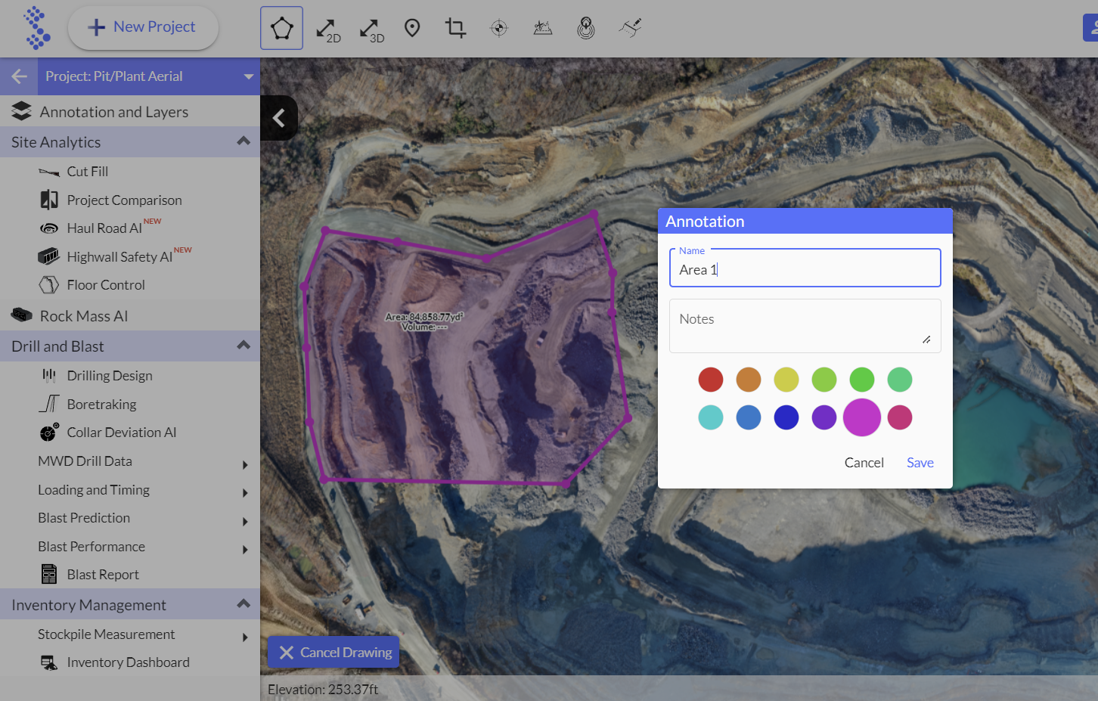Choose the 3D distance measurement tool
The height and width of the screenshot is (701, 1098).
click(x=371, y=29)
